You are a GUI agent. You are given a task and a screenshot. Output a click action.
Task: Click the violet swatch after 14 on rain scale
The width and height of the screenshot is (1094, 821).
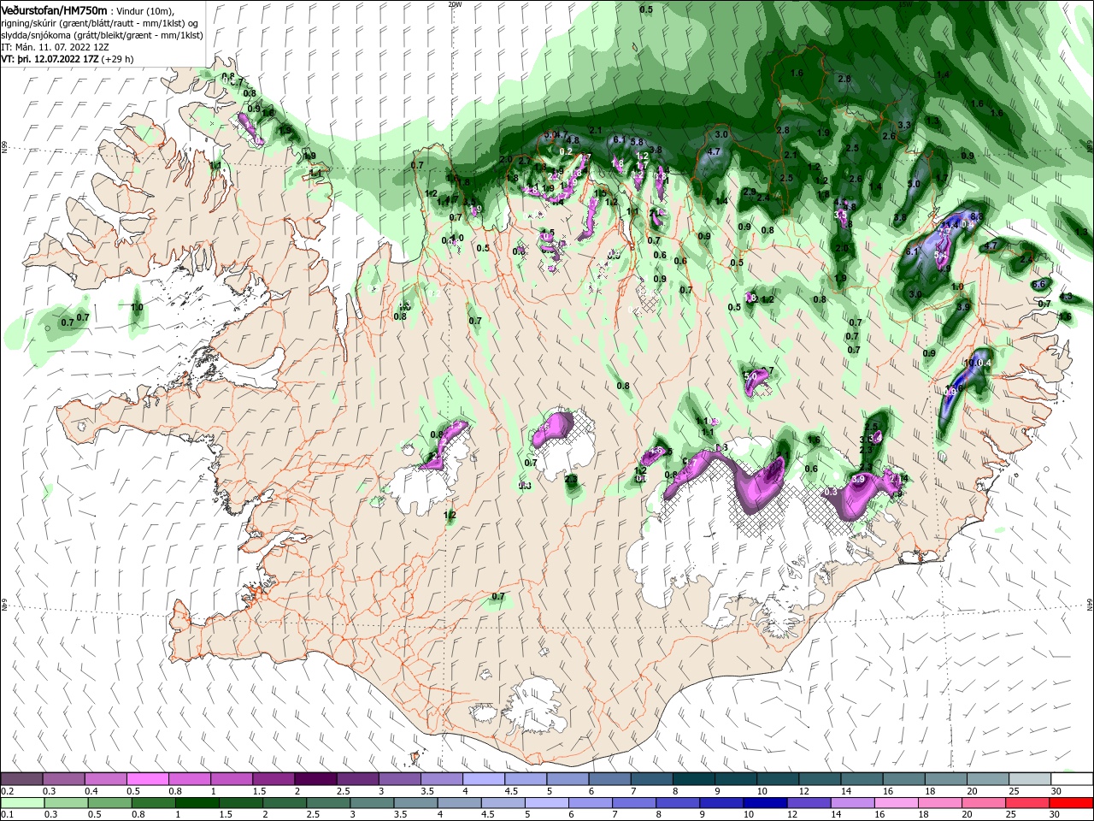tap(853, 803)
